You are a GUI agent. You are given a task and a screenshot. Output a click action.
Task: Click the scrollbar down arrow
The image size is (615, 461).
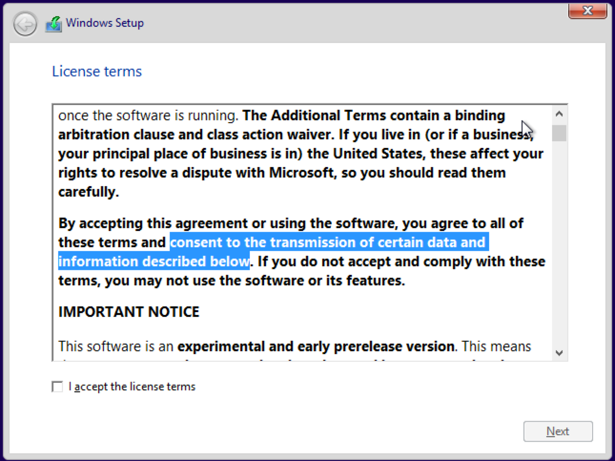point(559,353)
